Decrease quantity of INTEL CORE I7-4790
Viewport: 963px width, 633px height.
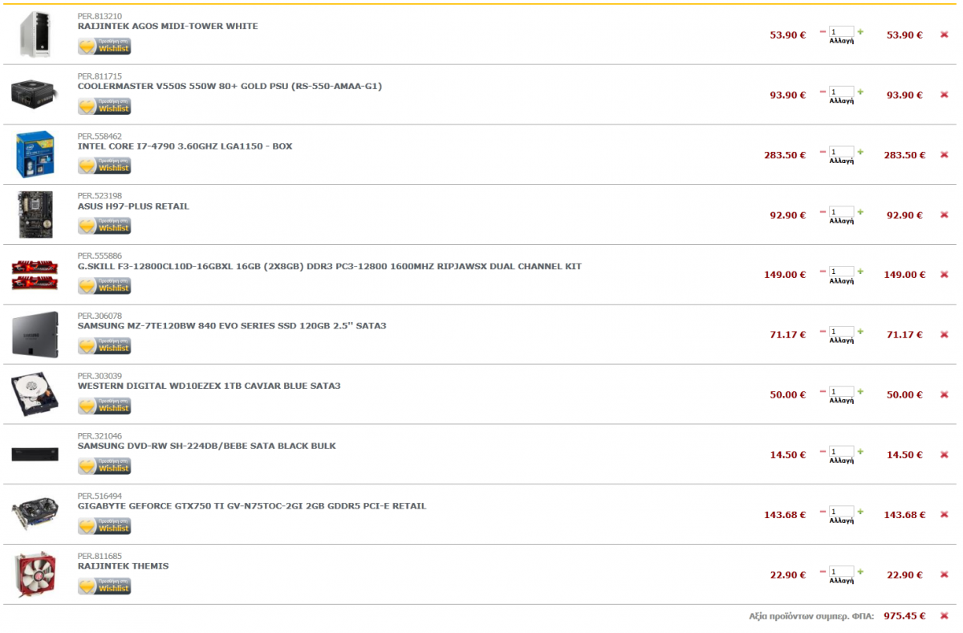pyautogui.click(x=823, y=152)
